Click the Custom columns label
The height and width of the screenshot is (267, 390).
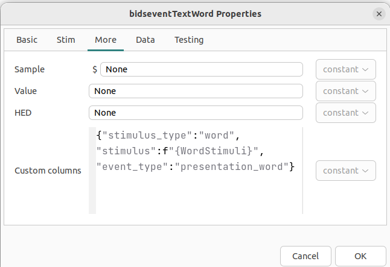click(x=48, y=171)
